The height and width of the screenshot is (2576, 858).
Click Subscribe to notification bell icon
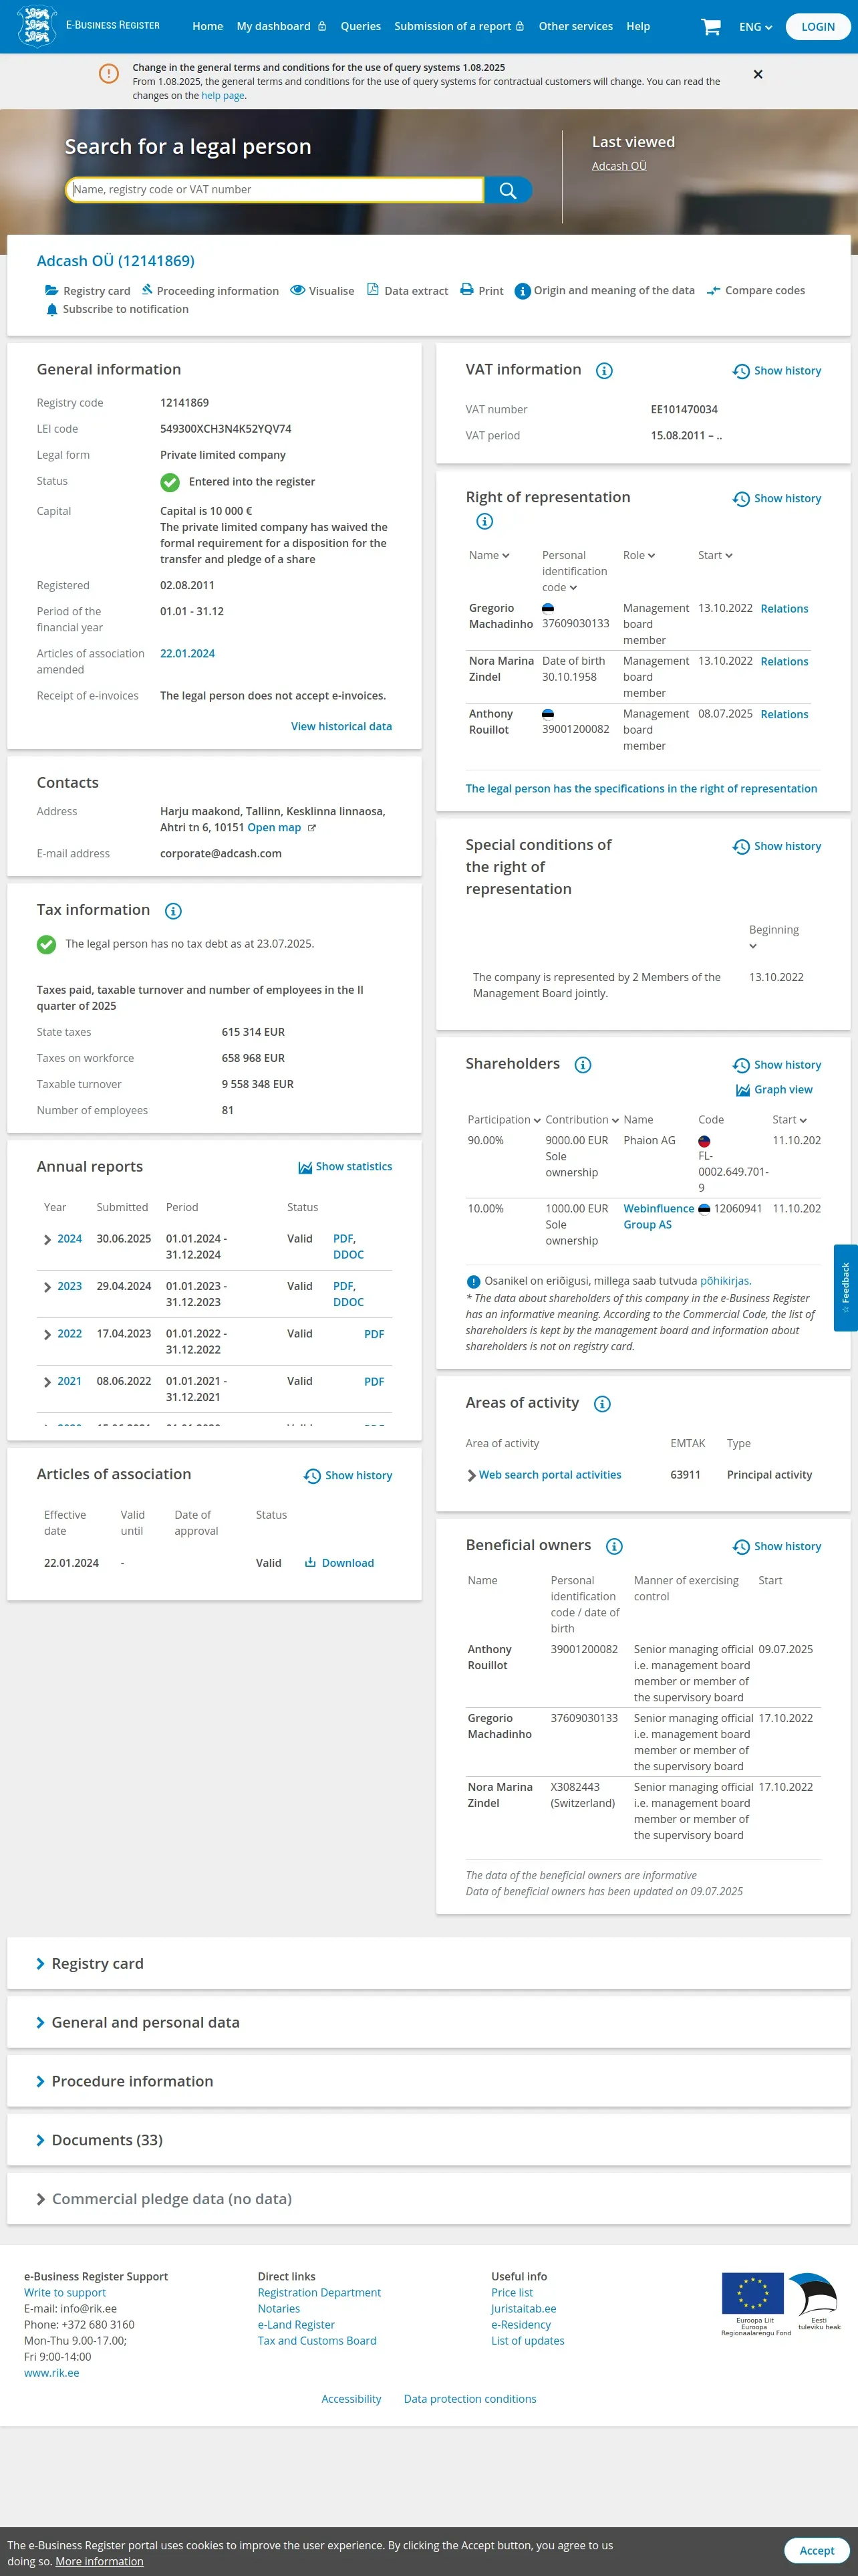point(52,310)
